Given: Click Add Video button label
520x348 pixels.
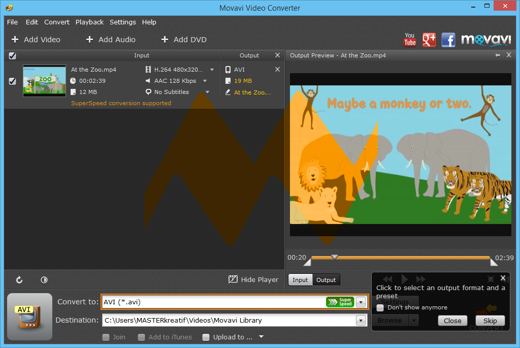Looking at the screenshot, I should click(42, 40).
